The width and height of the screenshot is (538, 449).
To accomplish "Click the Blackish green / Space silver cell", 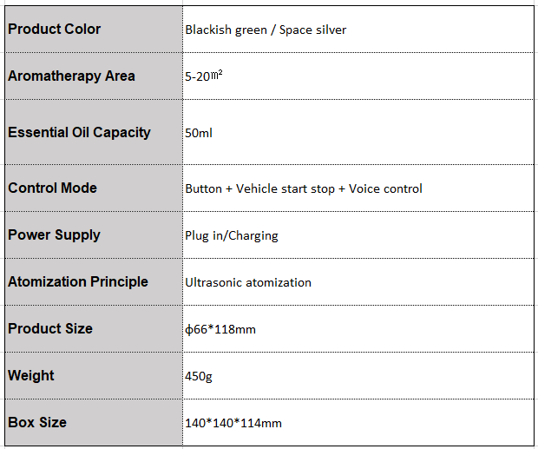I will 358,30.
